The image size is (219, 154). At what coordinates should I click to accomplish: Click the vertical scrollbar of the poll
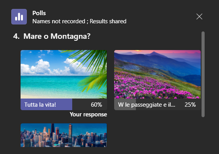pos(203,74)
